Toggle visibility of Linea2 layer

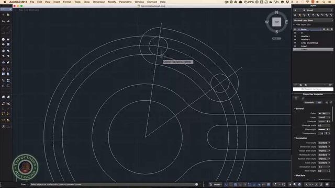(x=295, y=50)
